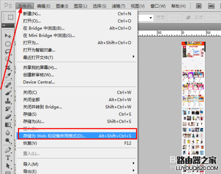
Task: Open the 窗口(W) menu
Action: click(x=158, y=6)
